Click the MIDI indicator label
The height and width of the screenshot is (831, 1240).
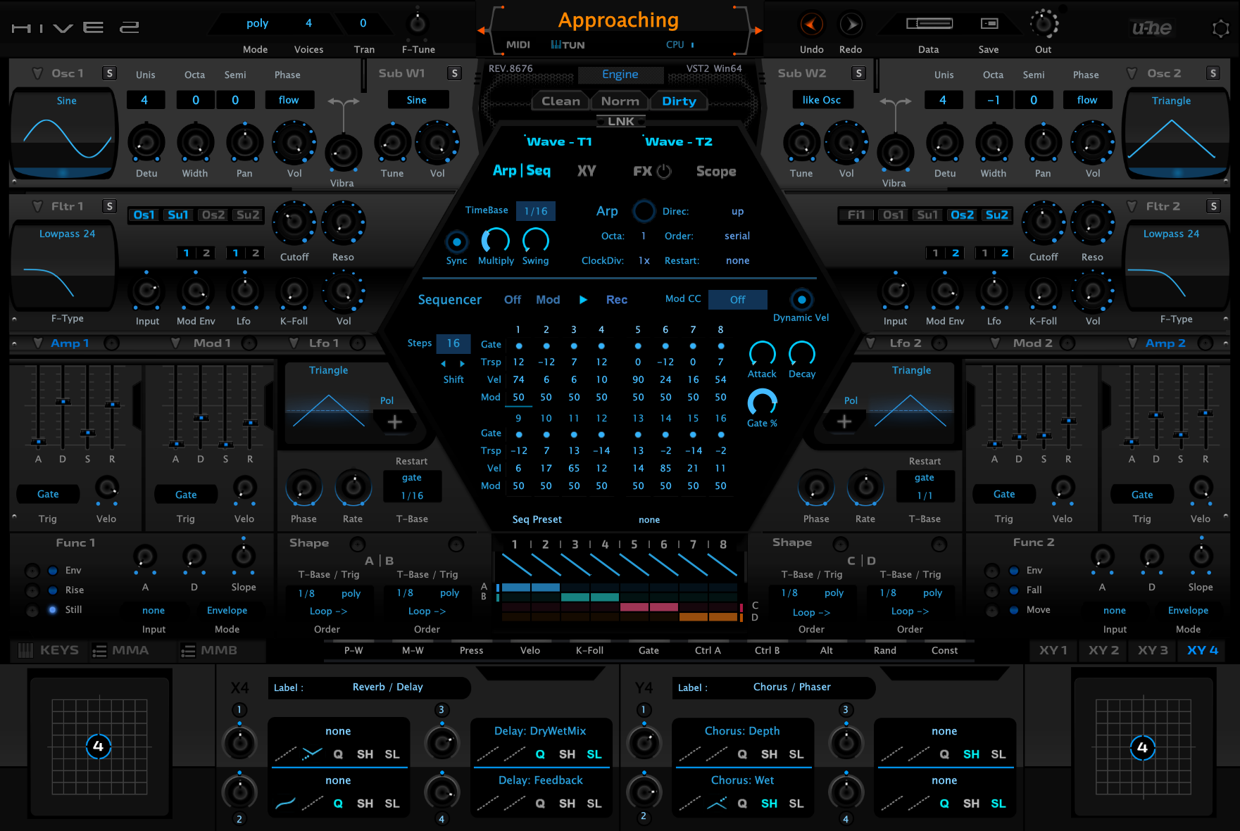click(518, 45)
